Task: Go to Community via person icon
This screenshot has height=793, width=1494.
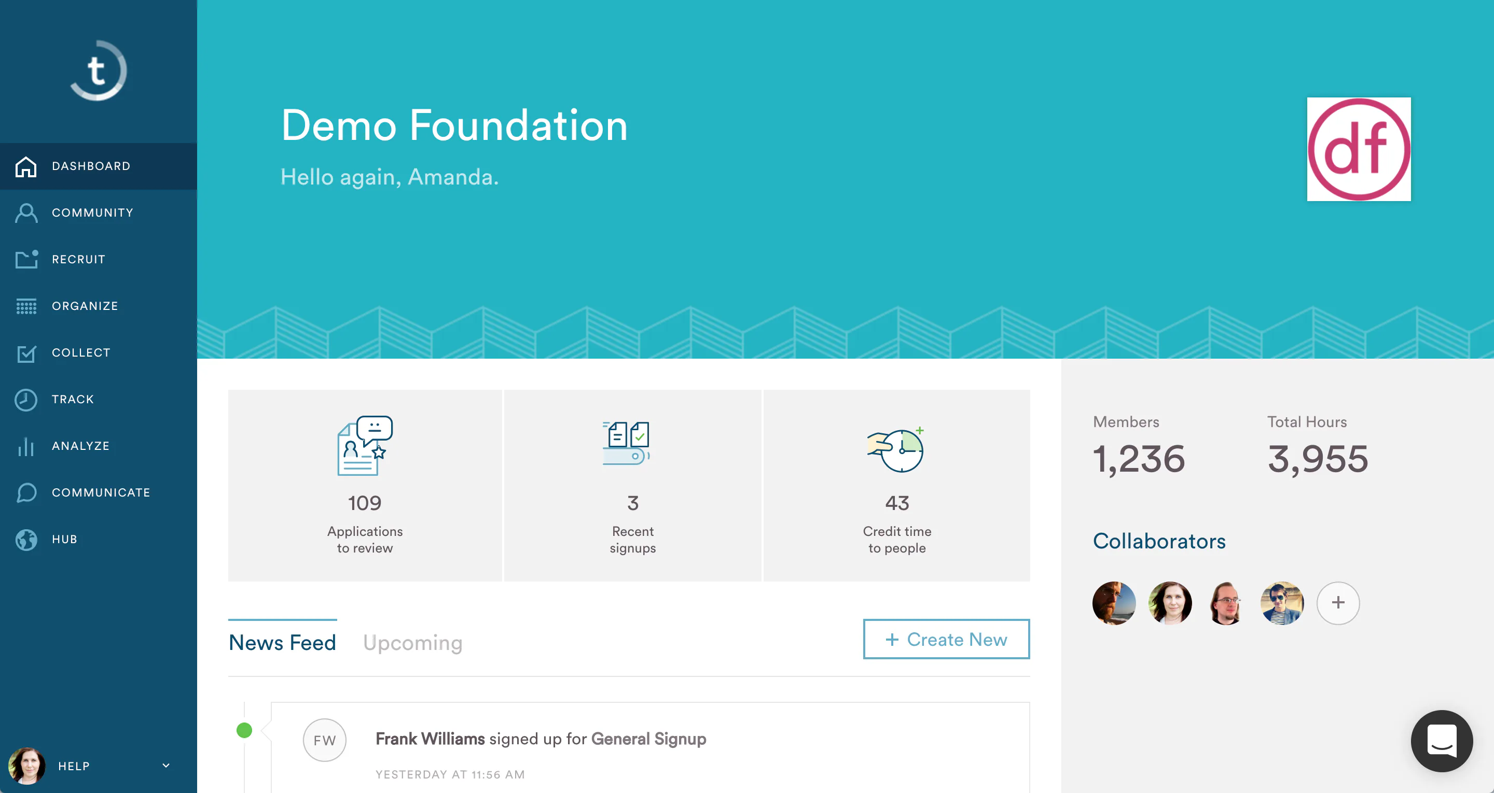Action: click(x=26, y=213)
